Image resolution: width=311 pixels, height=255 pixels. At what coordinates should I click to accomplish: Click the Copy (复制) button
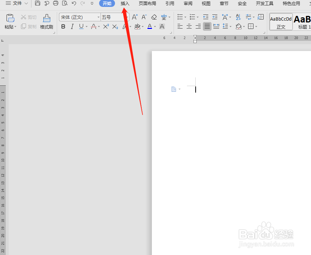point(29,26)
